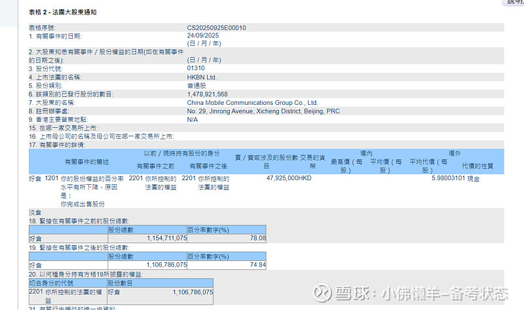Click the label "19. 緊接在有關事件之後的股份總數:"

pos(79,248)
